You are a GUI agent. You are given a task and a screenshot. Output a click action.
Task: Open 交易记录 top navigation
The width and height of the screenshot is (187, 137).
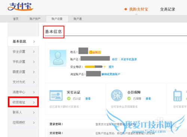pos(168,9)
